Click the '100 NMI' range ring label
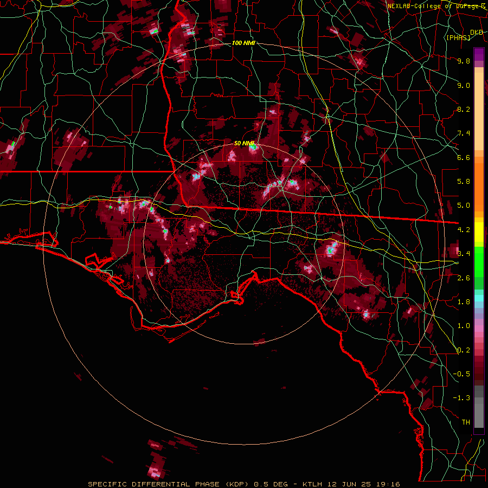This screenshot has width=488, height=488. [243, 43]
